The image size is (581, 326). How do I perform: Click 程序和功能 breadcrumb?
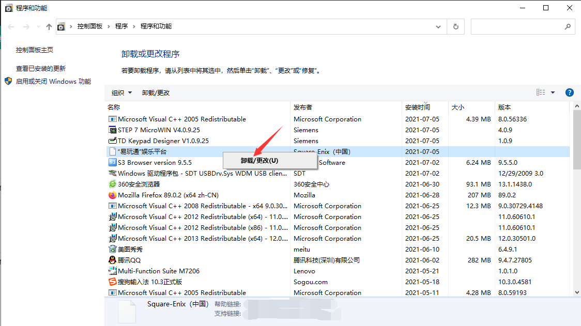(156, 26)
